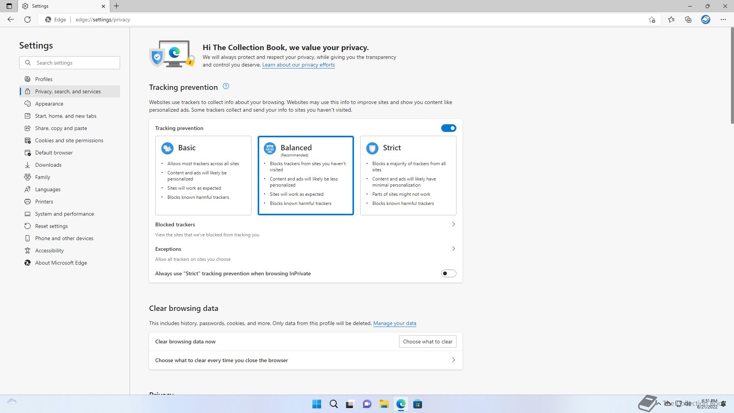
Task: Select Balanced tracking prevention level
Action: click(x=306, y=176)
